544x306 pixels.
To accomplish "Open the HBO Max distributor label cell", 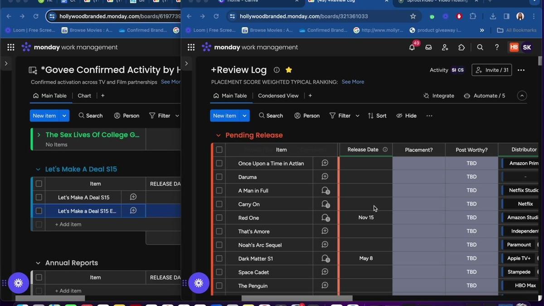I will [520, 286].
